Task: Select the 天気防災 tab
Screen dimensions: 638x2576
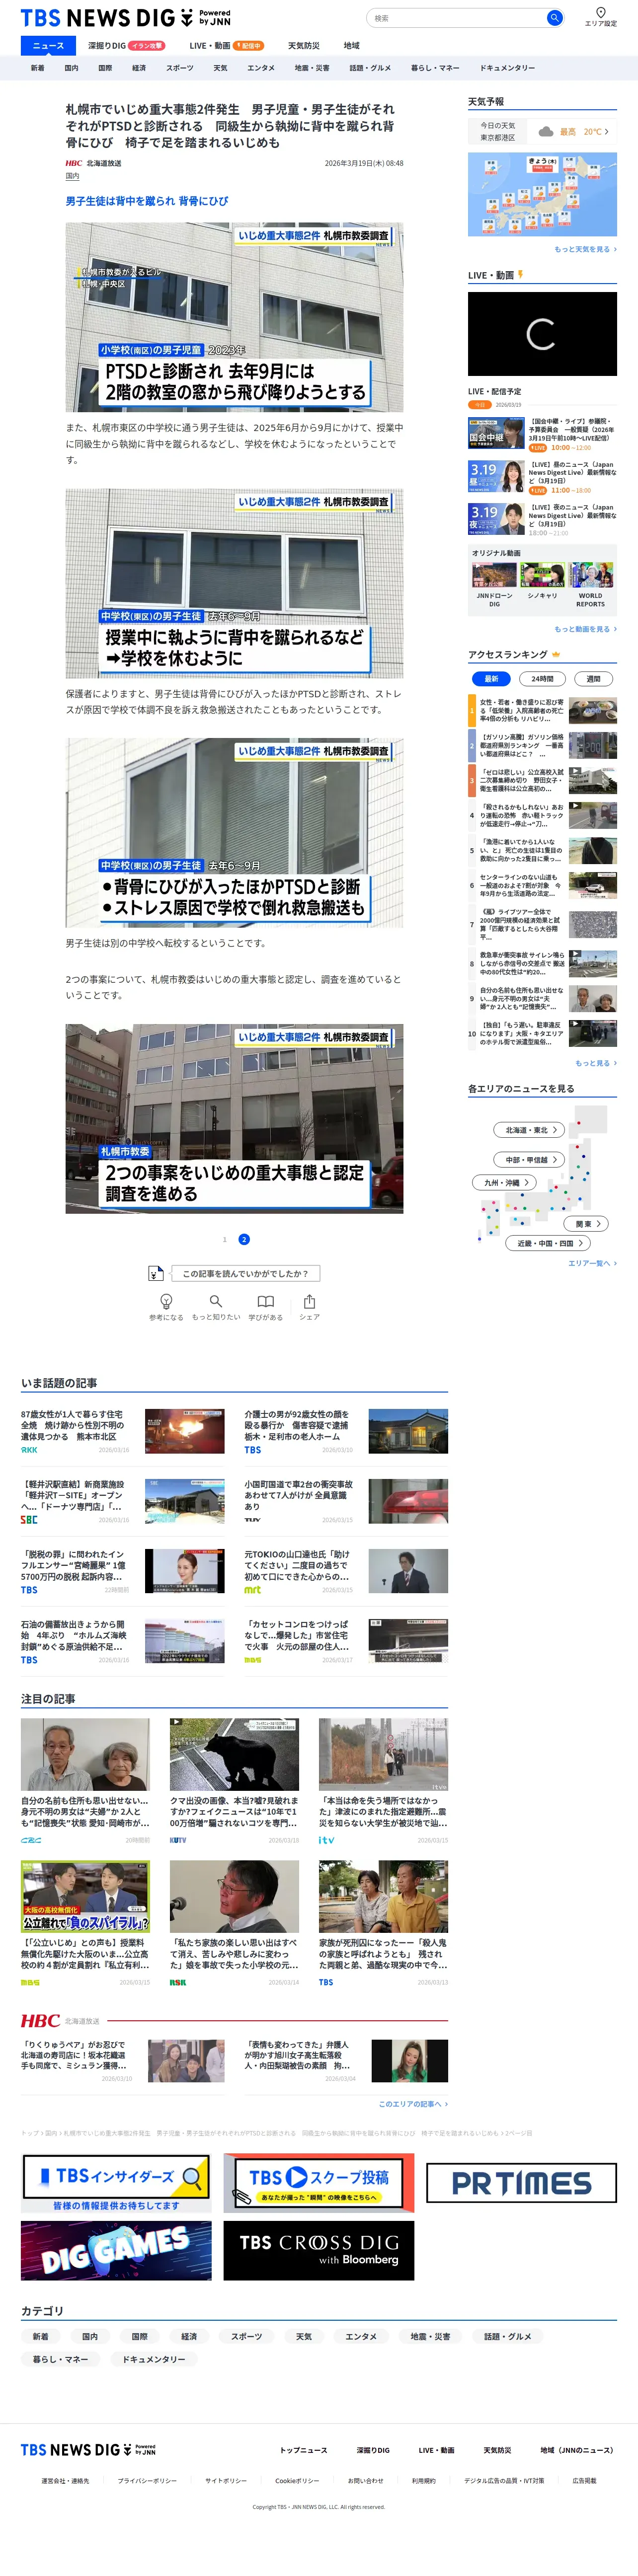Action: click(304, 45)
